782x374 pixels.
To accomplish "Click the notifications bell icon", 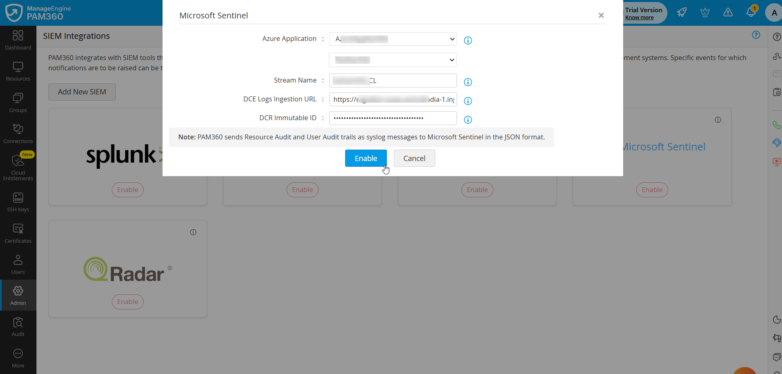I will point(751,12).
